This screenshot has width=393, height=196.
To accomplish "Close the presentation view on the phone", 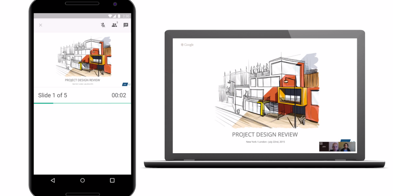I will tap(41, 25).
